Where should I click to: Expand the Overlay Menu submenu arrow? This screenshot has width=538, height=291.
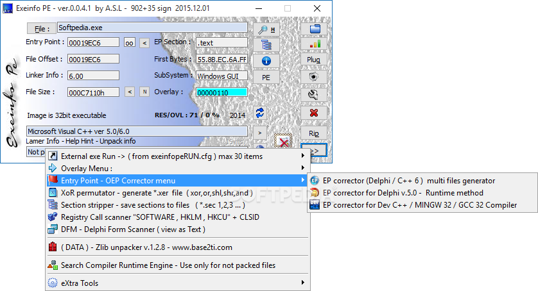(x=302, y=167)
